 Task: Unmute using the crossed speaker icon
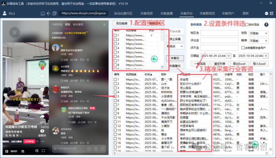click(x=37, y=151)
